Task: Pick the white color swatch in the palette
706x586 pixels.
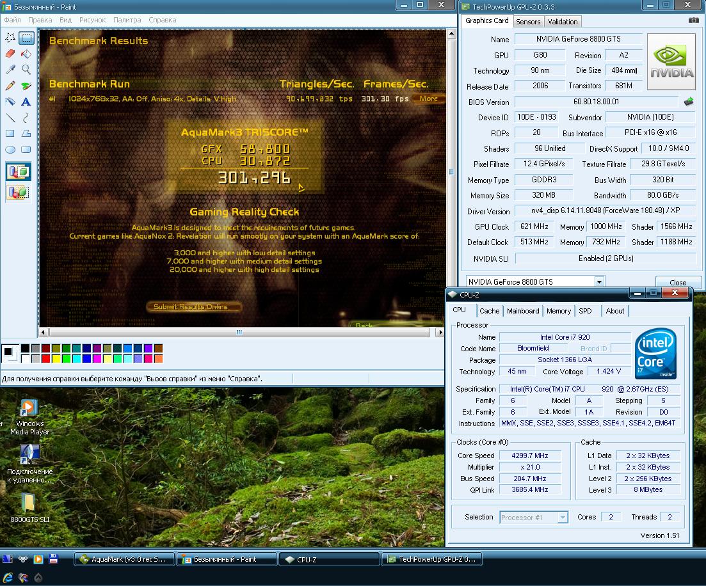Action: click(x=25, y=359)
